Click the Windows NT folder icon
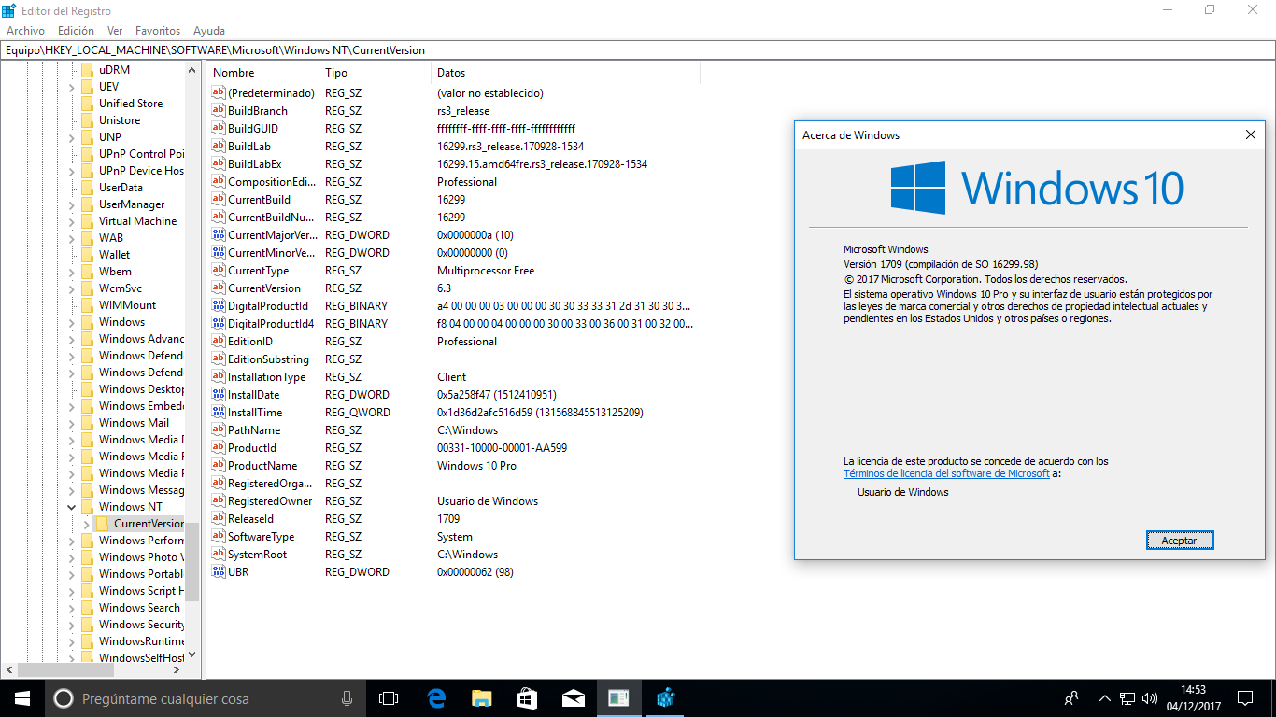This screenshot has width=1276, height=717. coord(88,507)
